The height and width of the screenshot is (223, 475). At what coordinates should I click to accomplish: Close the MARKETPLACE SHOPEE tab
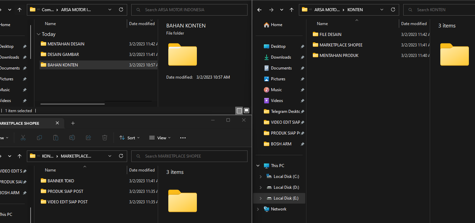(x=57, y=123)
